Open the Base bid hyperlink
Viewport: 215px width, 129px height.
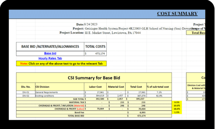point(50,53)
